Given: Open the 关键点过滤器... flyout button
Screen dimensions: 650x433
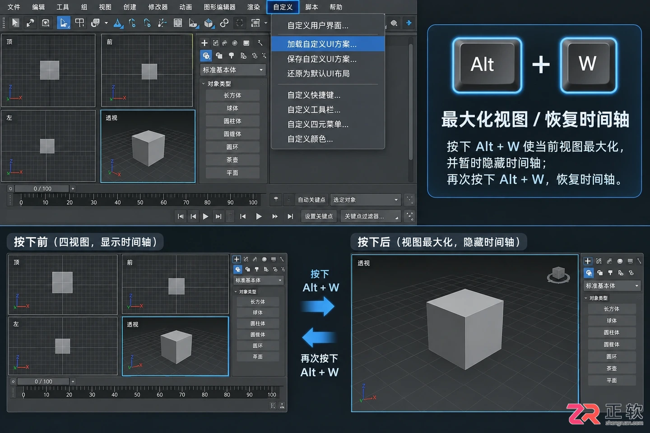Looking at the screenshot, I should 371,216.
